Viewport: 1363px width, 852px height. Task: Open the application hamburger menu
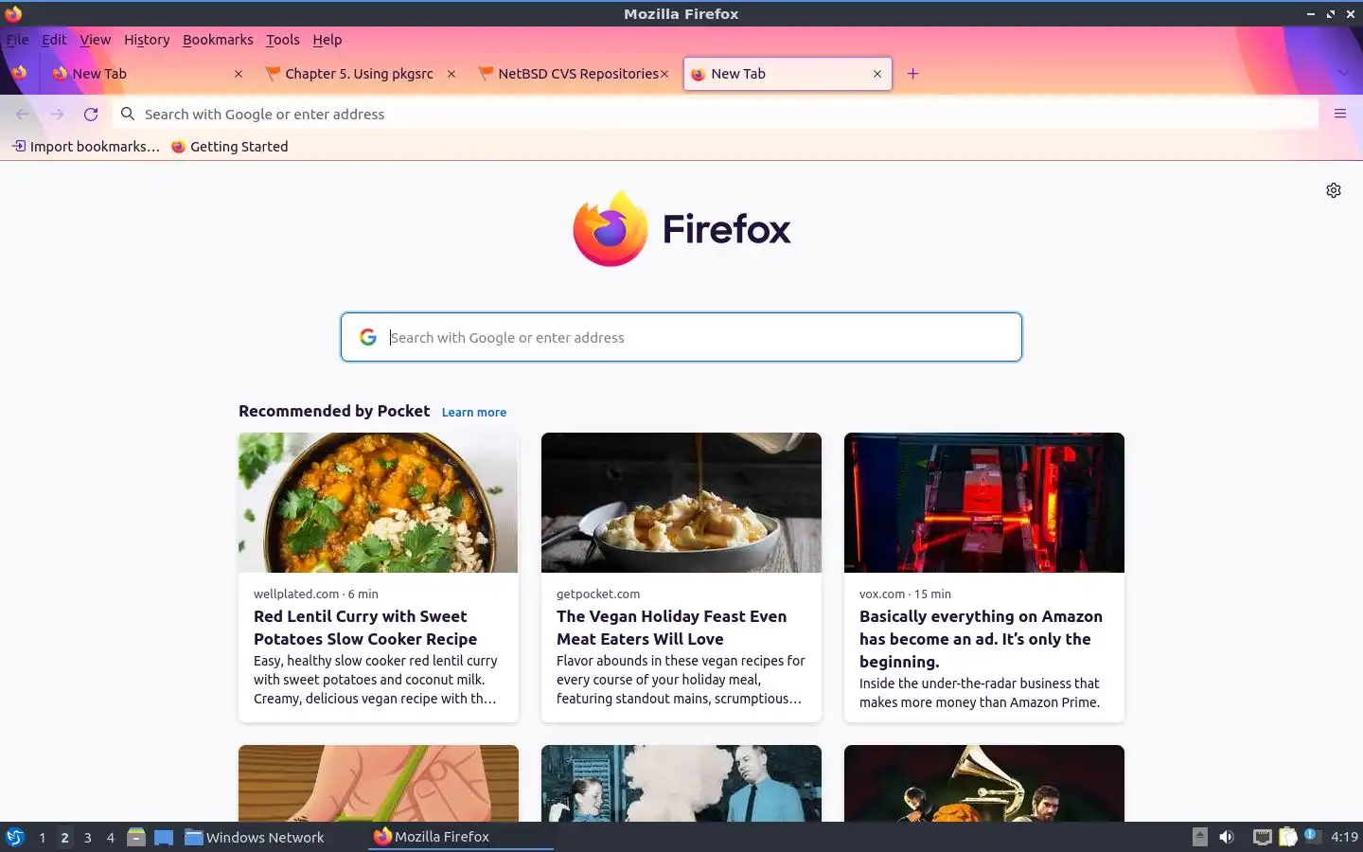[1340, 114]
